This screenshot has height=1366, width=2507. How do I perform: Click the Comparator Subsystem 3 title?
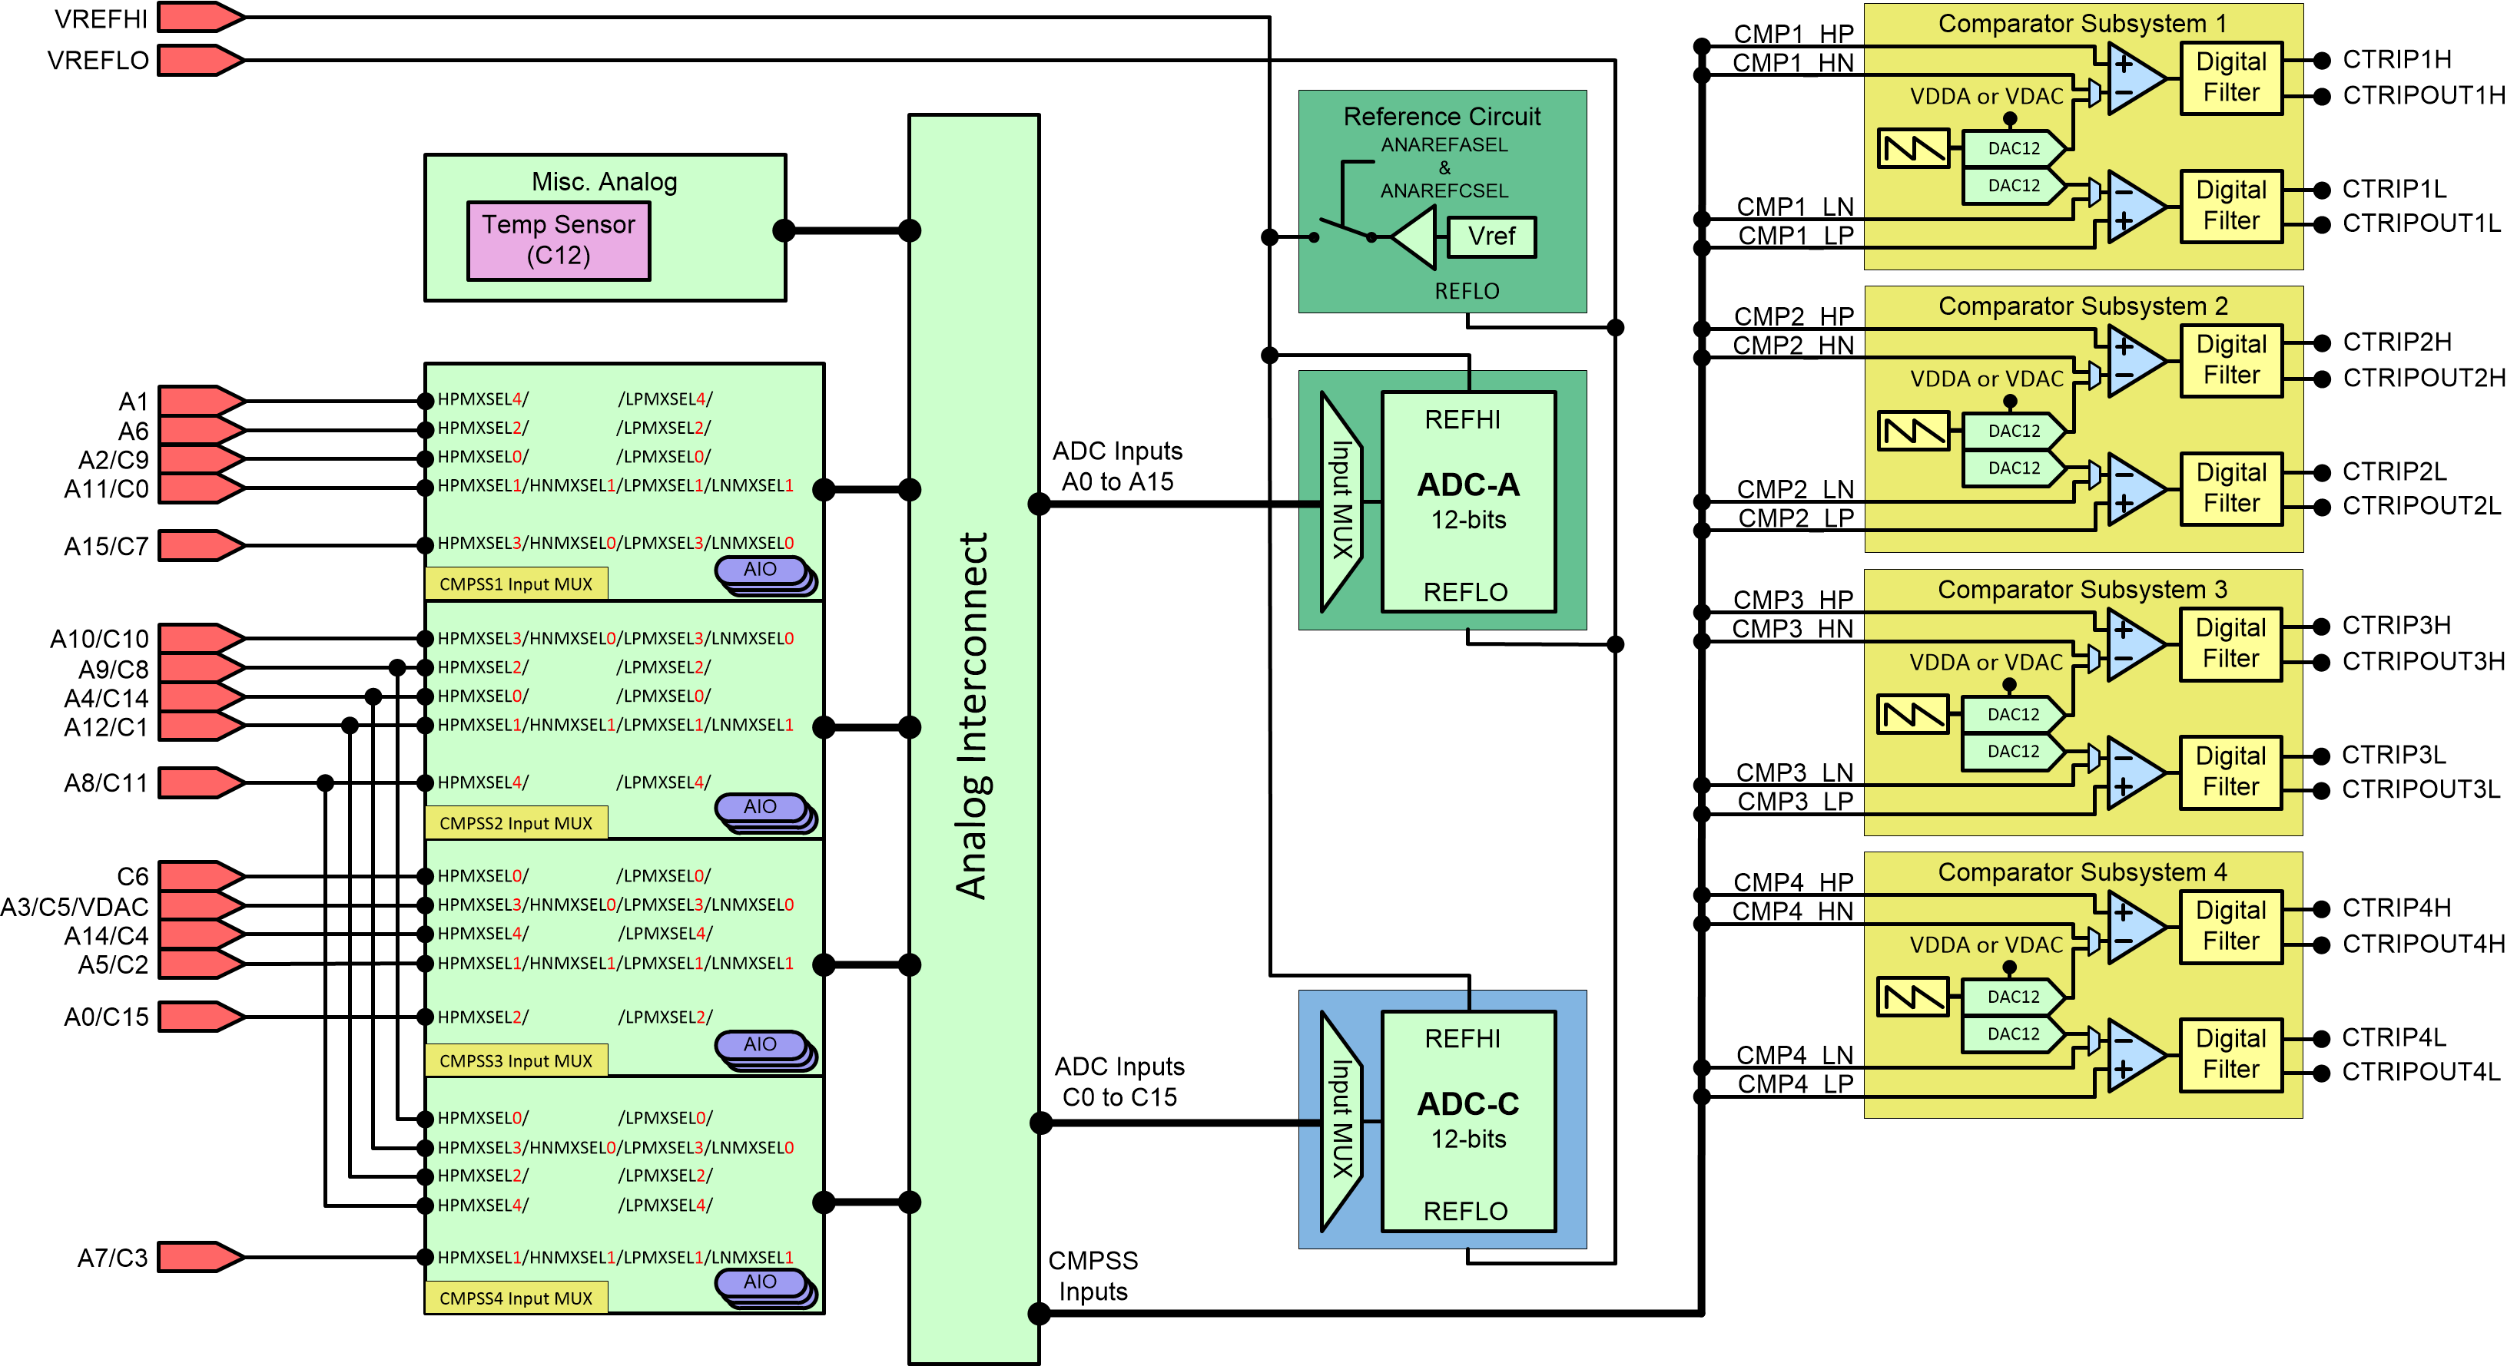tap(2083, 590)
